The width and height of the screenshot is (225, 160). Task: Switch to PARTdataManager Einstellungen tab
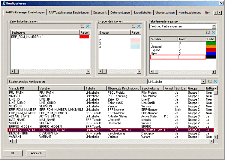coord(69,13)
